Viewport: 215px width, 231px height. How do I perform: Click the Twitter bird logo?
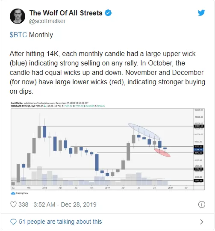click(201, 13)
